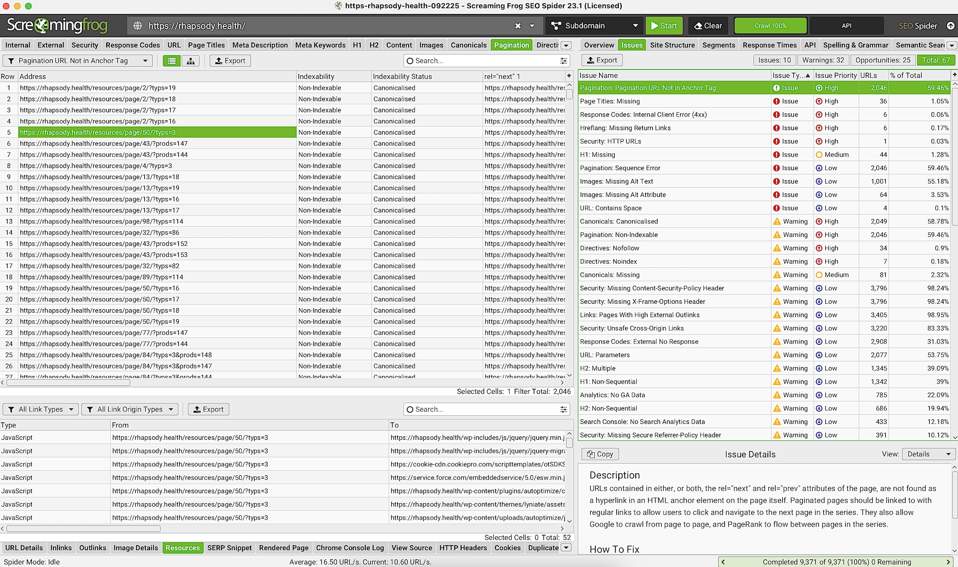
Task: Open the Site Structure tab
Action: [x=672, y=45]
